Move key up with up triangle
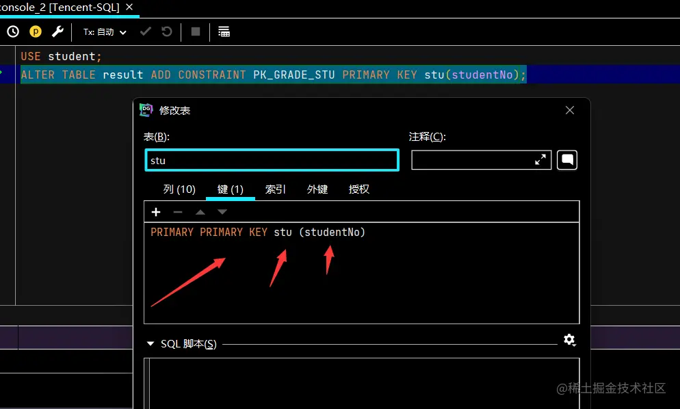The width and height of the screenshot is (680, 409). (200, 211)
